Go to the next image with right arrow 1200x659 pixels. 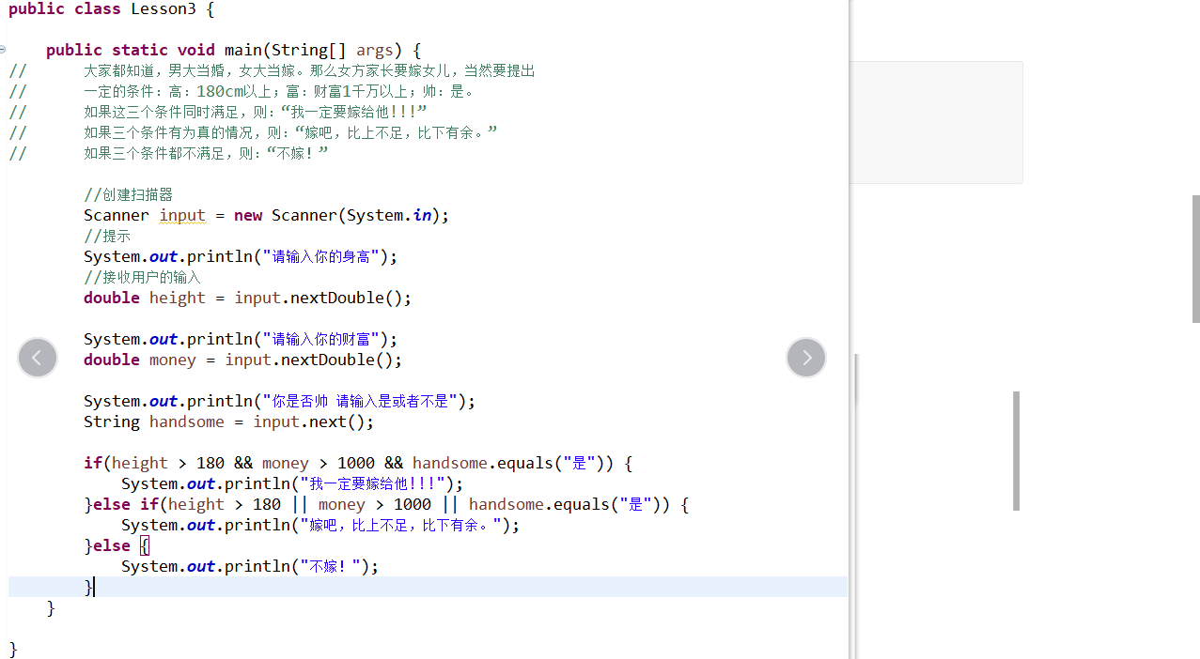click(806, 358)
